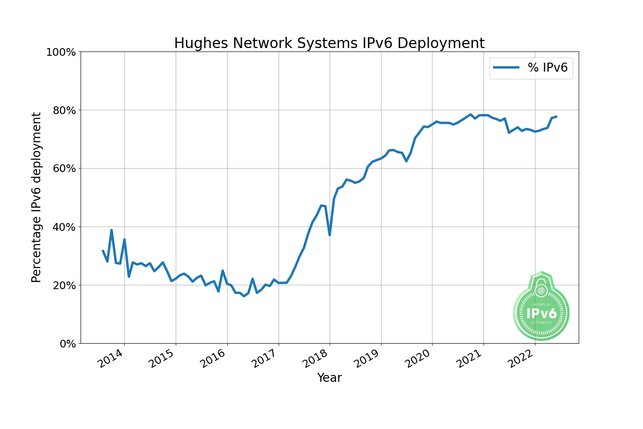Click the 60% y-axis tick label
Viewport: 643px width, 429px height.
[x=63, y=169]
